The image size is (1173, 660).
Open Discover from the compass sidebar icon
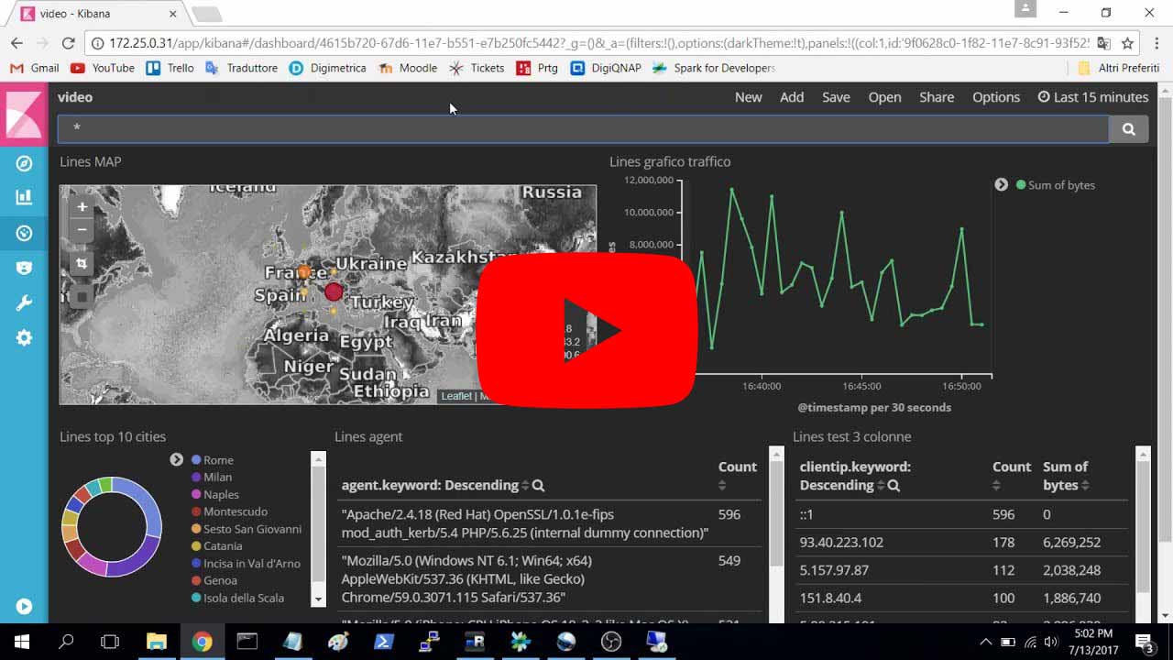tap(24, 163)
